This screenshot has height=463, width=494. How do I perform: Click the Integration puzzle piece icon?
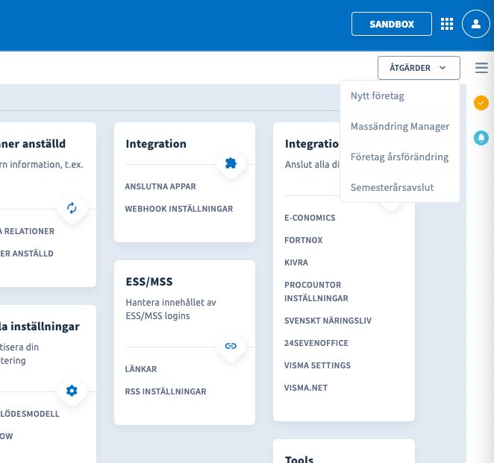(231, 164)
